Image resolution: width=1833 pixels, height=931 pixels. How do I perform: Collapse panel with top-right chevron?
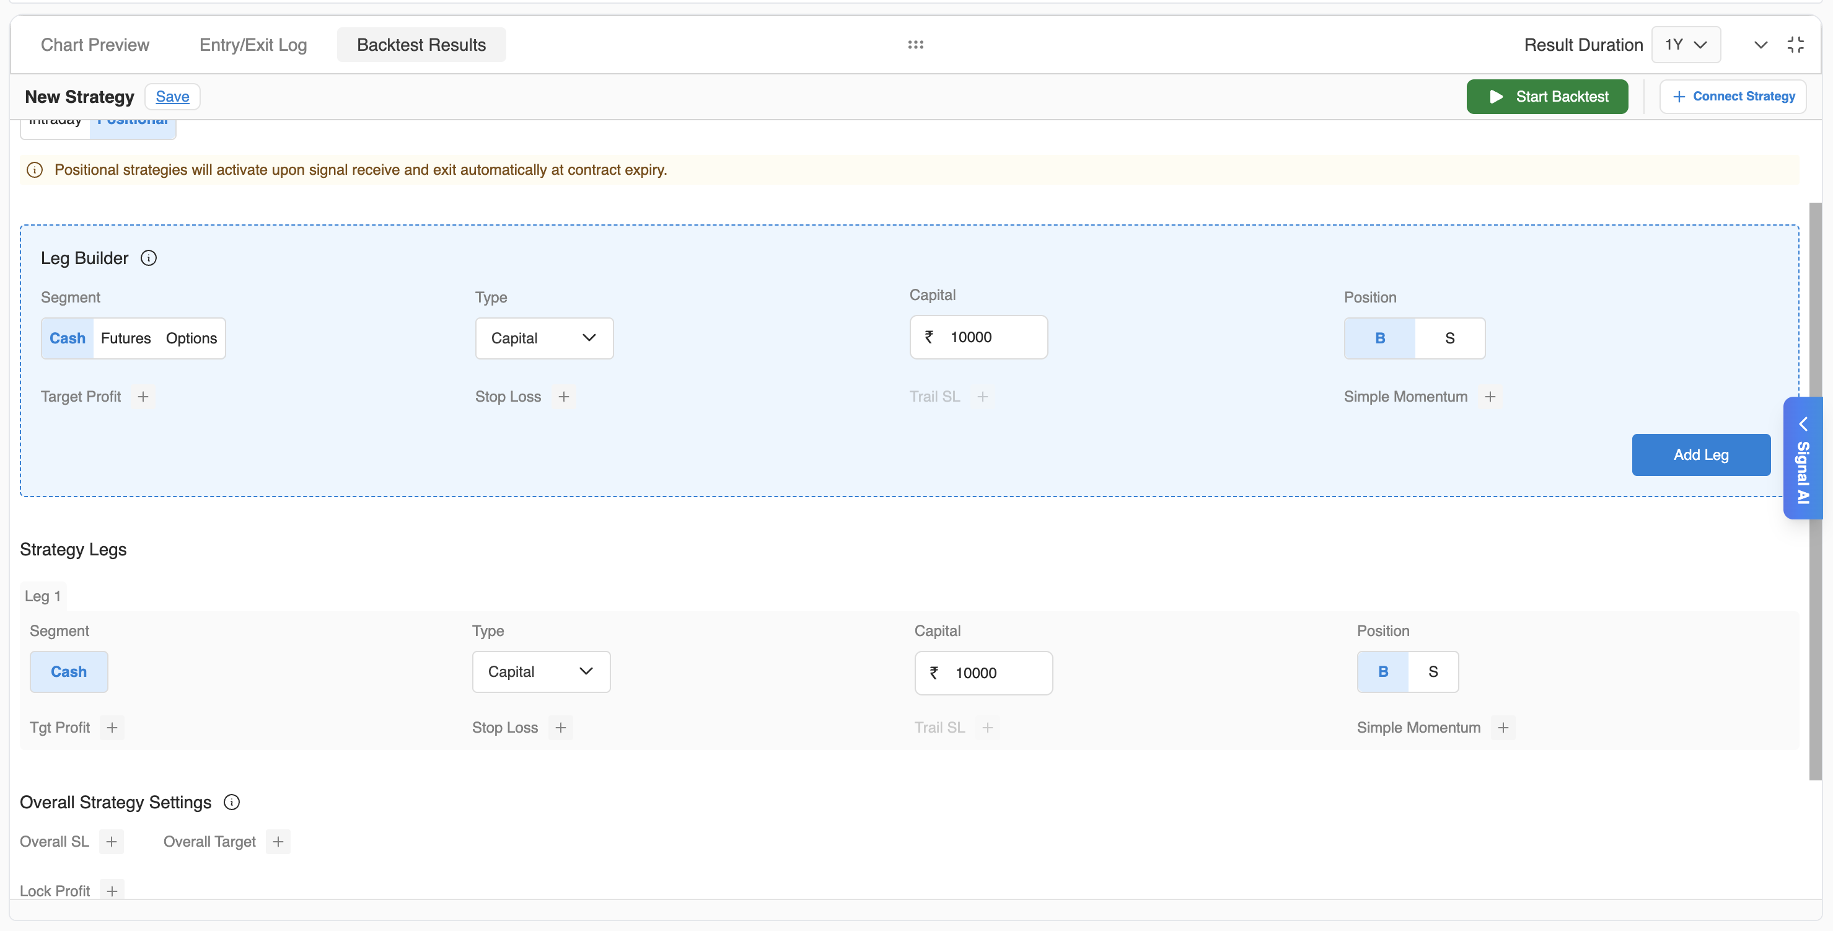coord(1760,45)
